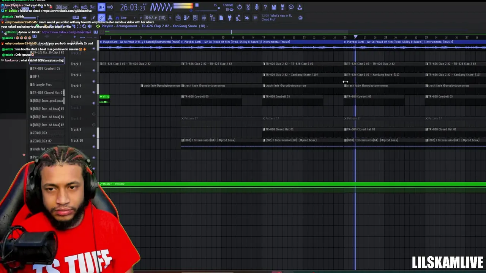The height and width of the screenshot is (273, 486).
Task: Select [808] Inte..od.boax] #4 in picker
Action: (x=47, y=117)
